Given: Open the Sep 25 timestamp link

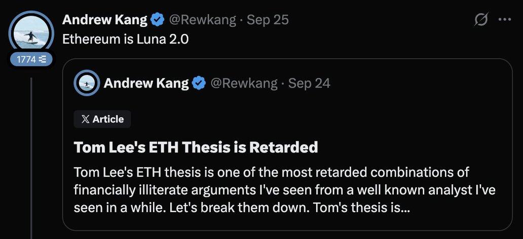Looking at the screenshot, I should pos(268,20).
